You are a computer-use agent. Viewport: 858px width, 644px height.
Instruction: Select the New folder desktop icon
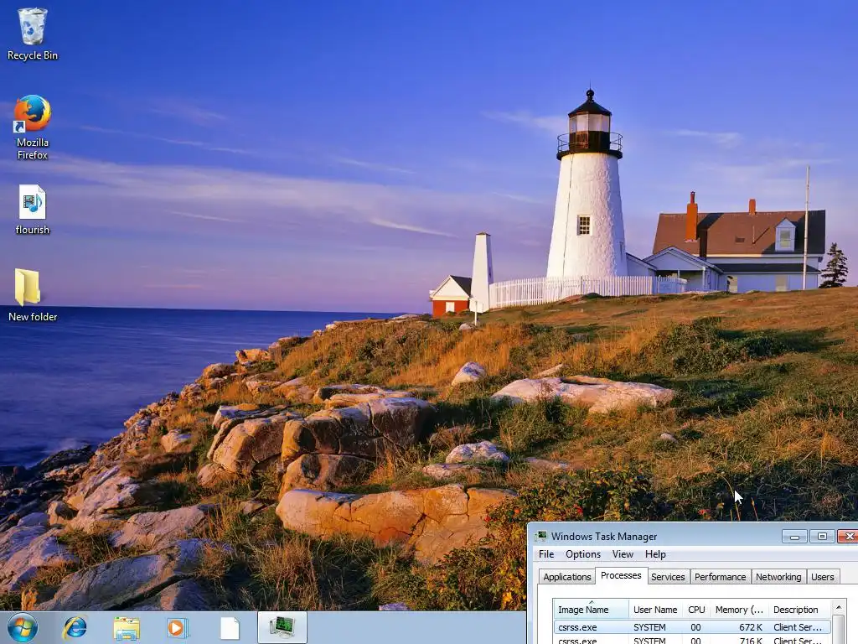(33, 296)
